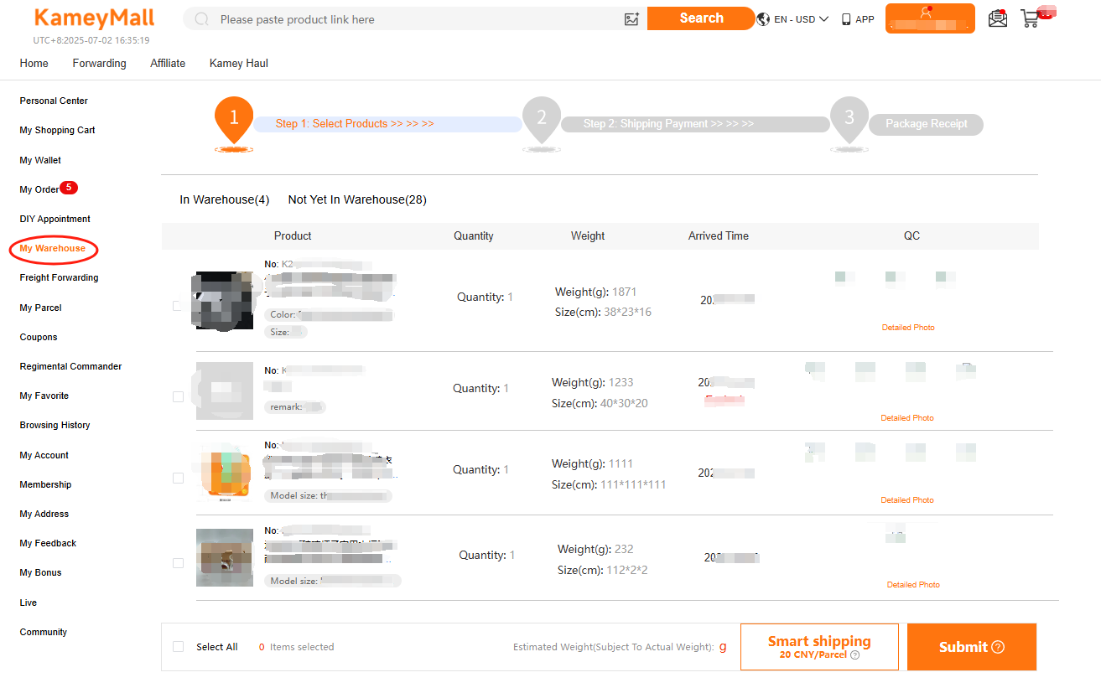Viewport: 1101px width, 688px height.
Task: Open Browsing History in sidebar
Action: click(55, 425)
